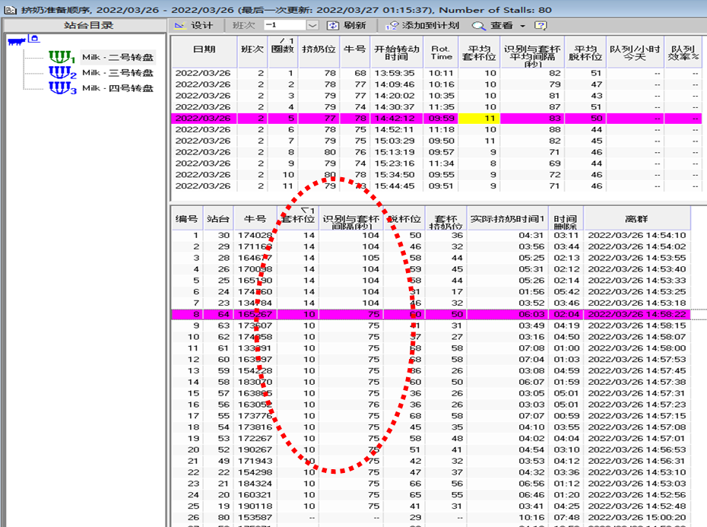This screenshot has width=707, height=527.
Task: Select the highlighted rotation 5 row at 14:42:12
Action: click(x=436, y=118)
